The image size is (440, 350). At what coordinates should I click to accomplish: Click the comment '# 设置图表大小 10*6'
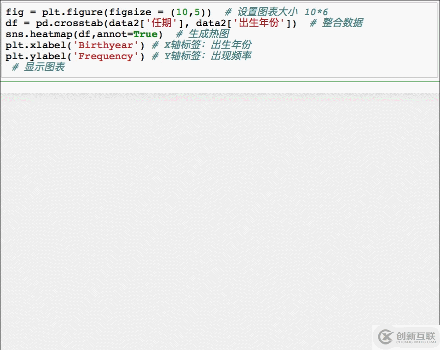[276, 12]
